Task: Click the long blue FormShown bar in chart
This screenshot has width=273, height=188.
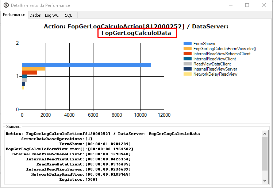Action: click(86, 65)
